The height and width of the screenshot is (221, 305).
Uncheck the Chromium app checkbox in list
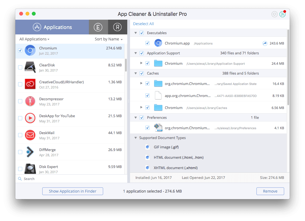20,50
